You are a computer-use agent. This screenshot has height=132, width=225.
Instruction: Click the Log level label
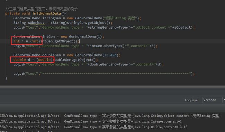tap(192, 100)
